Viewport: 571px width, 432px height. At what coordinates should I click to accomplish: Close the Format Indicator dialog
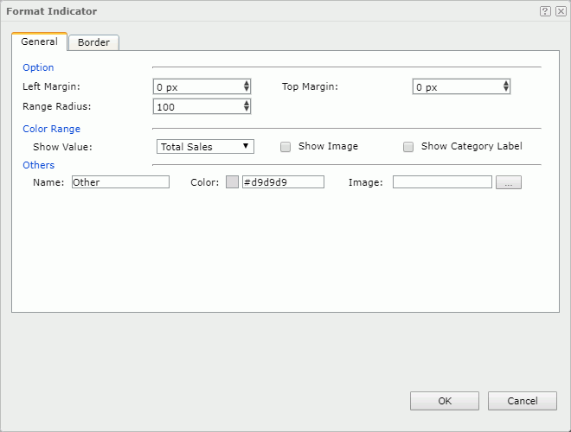tap(561, 11)
